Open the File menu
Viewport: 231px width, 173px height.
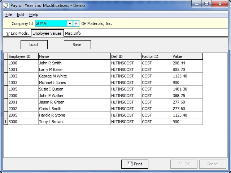pos(9,14)
